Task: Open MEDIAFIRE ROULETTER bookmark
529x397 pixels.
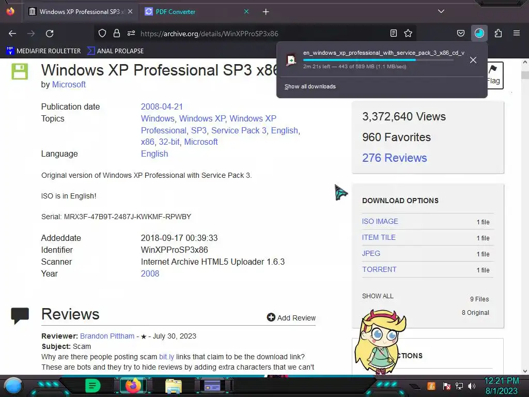Action: [x=43, y=51]
